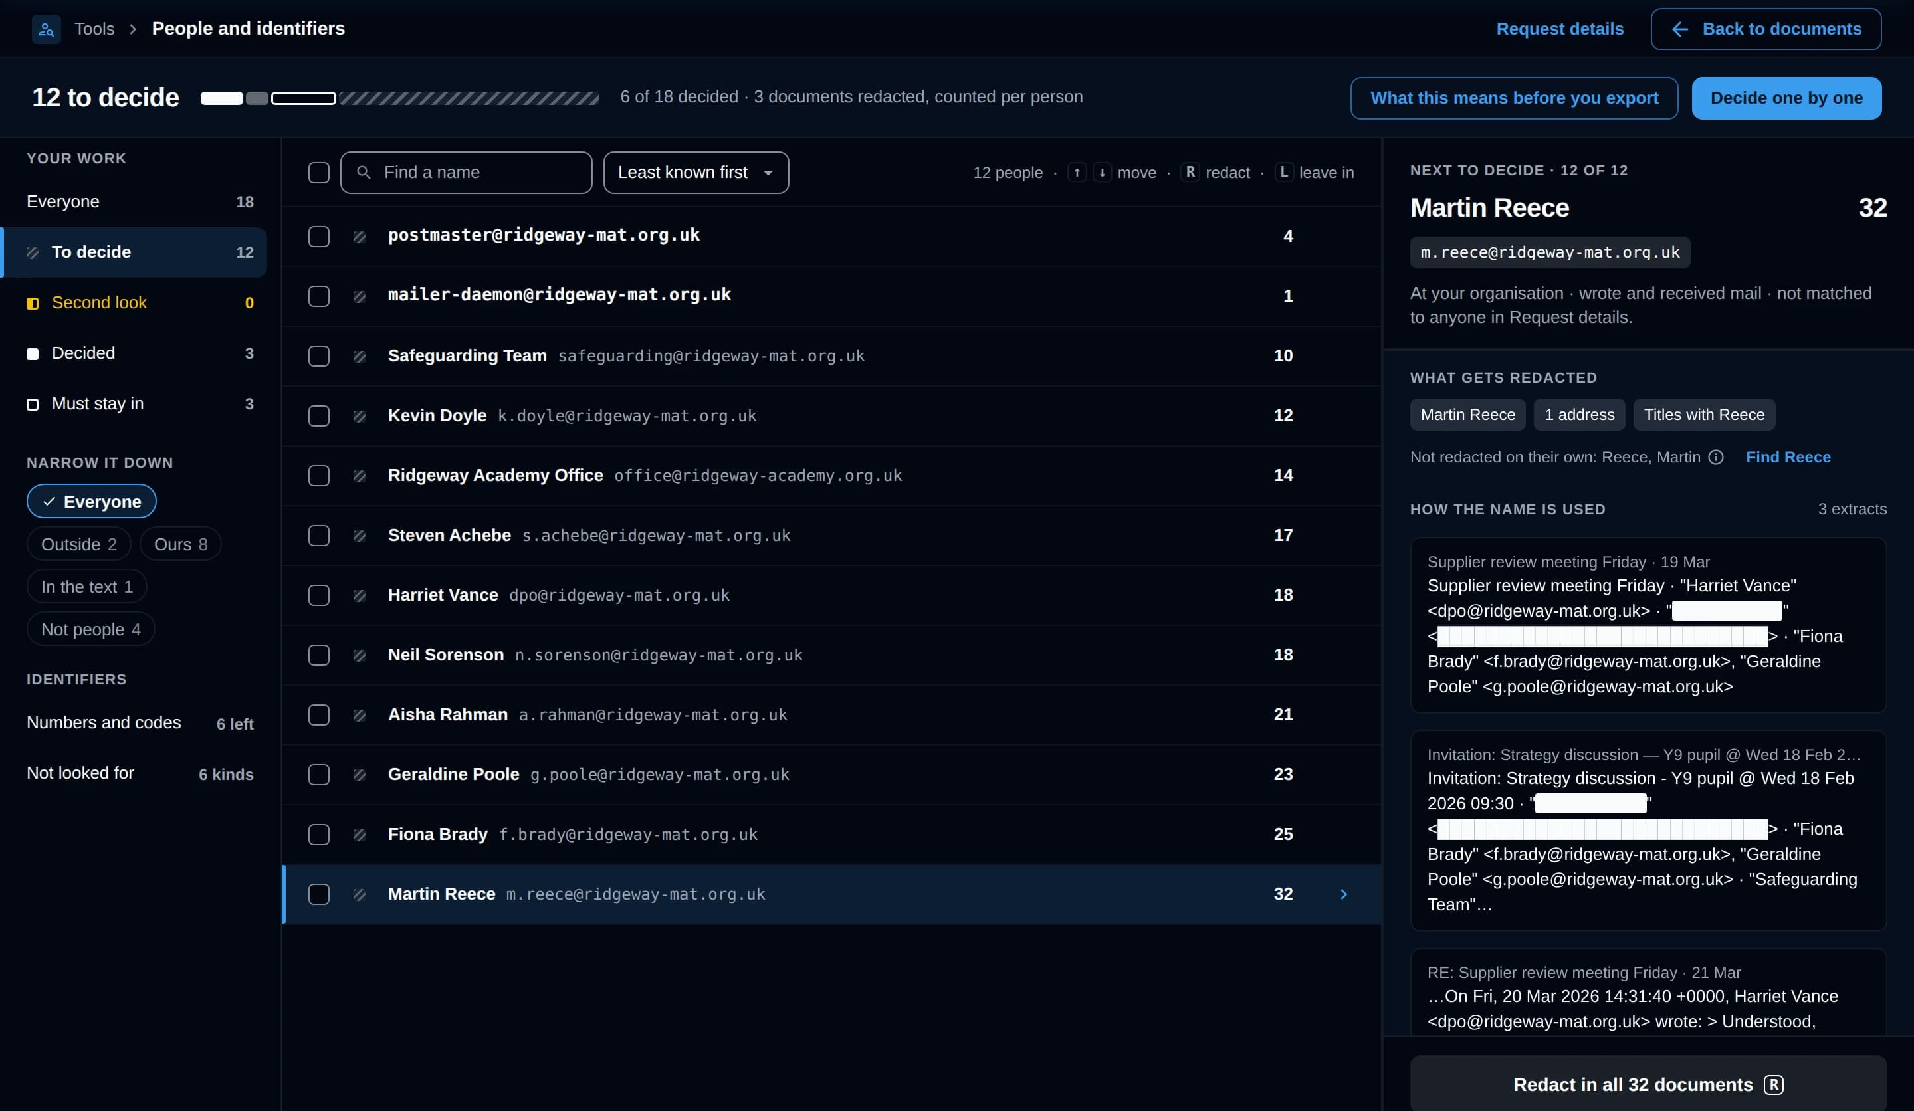Click the striped status icon beside Fiona Brady
The image size is (1914, 1111).
pos(360,835)
